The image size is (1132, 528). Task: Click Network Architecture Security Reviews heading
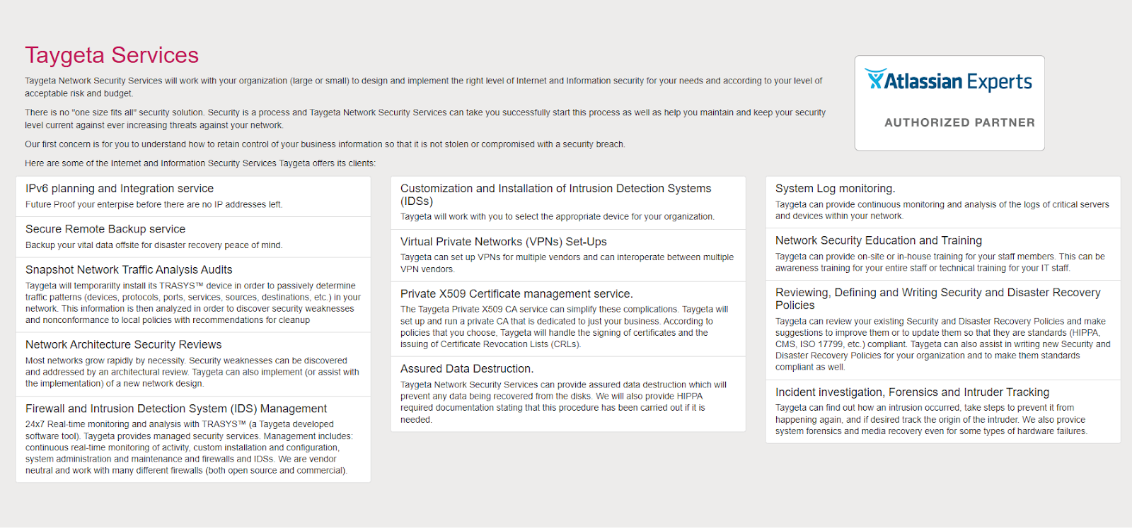(x=124, y=345)
